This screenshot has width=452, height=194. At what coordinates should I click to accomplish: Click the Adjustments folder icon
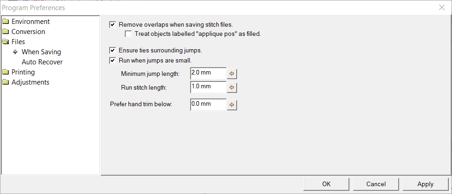click(x=6, y=82)
